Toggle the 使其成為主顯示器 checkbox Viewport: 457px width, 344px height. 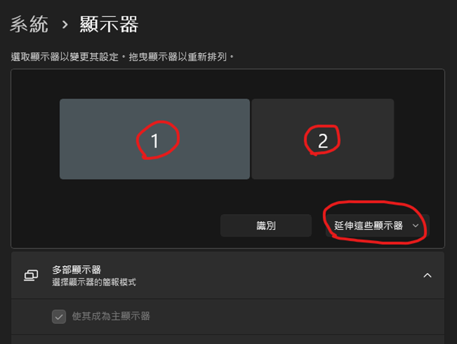pyautogui.click(x=59, y=317)
